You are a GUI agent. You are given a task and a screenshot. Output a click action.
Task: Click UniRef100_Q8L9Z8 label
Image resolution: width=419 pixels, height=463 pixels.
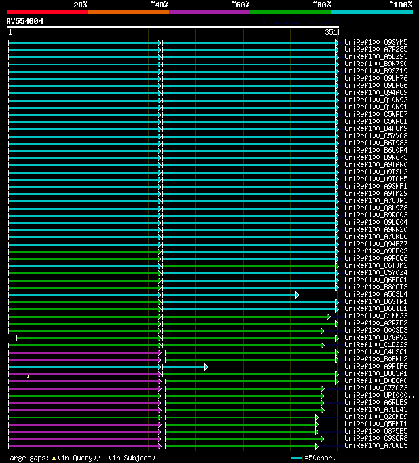[376, 208]
